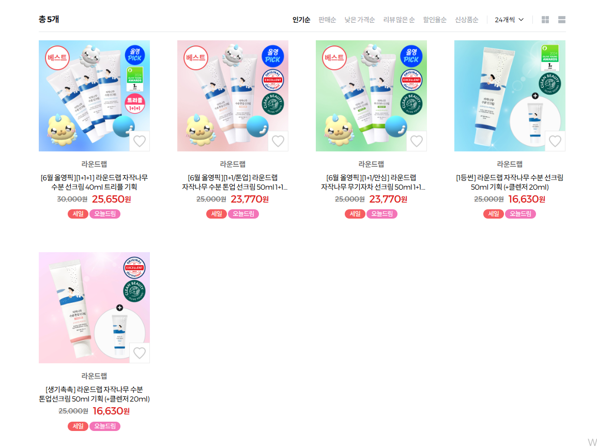Sort by 할인율순
The width and height of the screenshot is (597, 447).
(434, 20)
